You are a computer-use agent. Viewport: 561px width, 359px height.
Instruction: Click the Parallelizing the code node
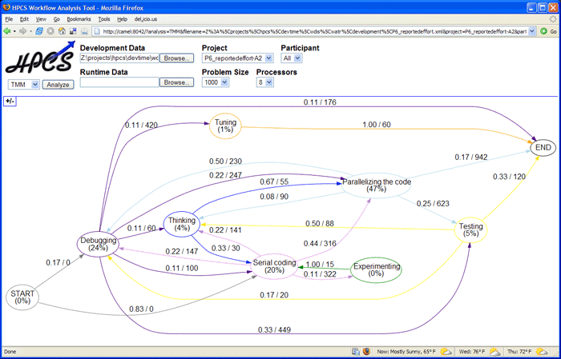(x=376, y=185)
